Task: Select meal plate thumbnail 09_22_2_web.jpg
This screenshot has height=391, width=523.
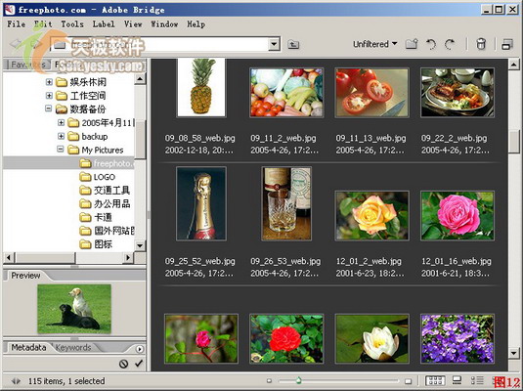Action: [x=458, y=93]
